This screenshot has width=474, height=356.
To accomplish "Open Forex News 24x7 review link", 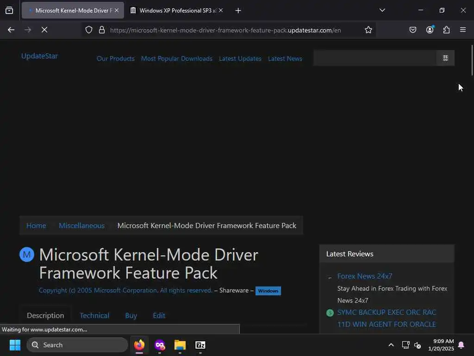I will [365, 276].
